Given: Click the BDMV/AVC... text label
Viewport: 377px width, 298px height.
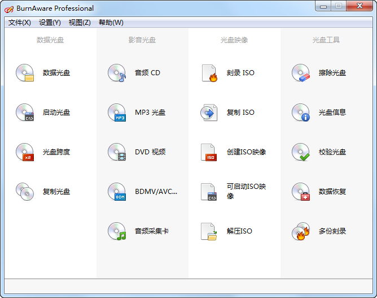Looking at the screenshot, I should 156,192.
